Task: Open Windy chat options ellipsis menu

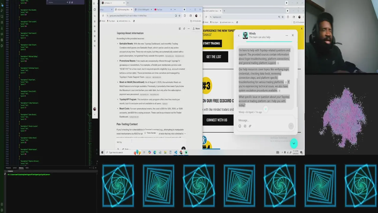Action: (286, 35)
